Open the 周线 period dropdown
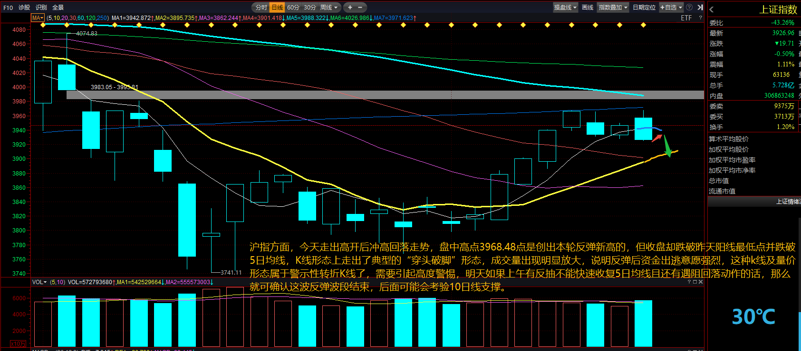The height and width of the screenshot is (351, 801). (x=329, y=8)
